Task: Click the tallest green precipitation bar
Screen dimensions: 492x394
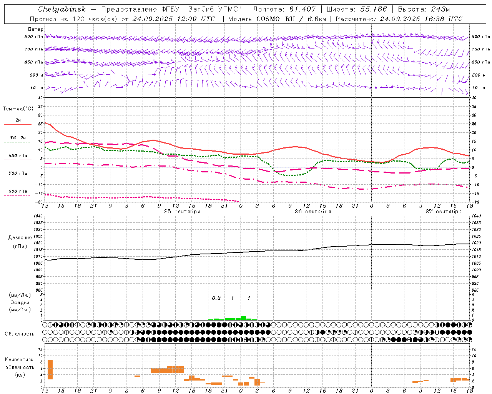Action: pyautogui.click(x=243, y=318)
